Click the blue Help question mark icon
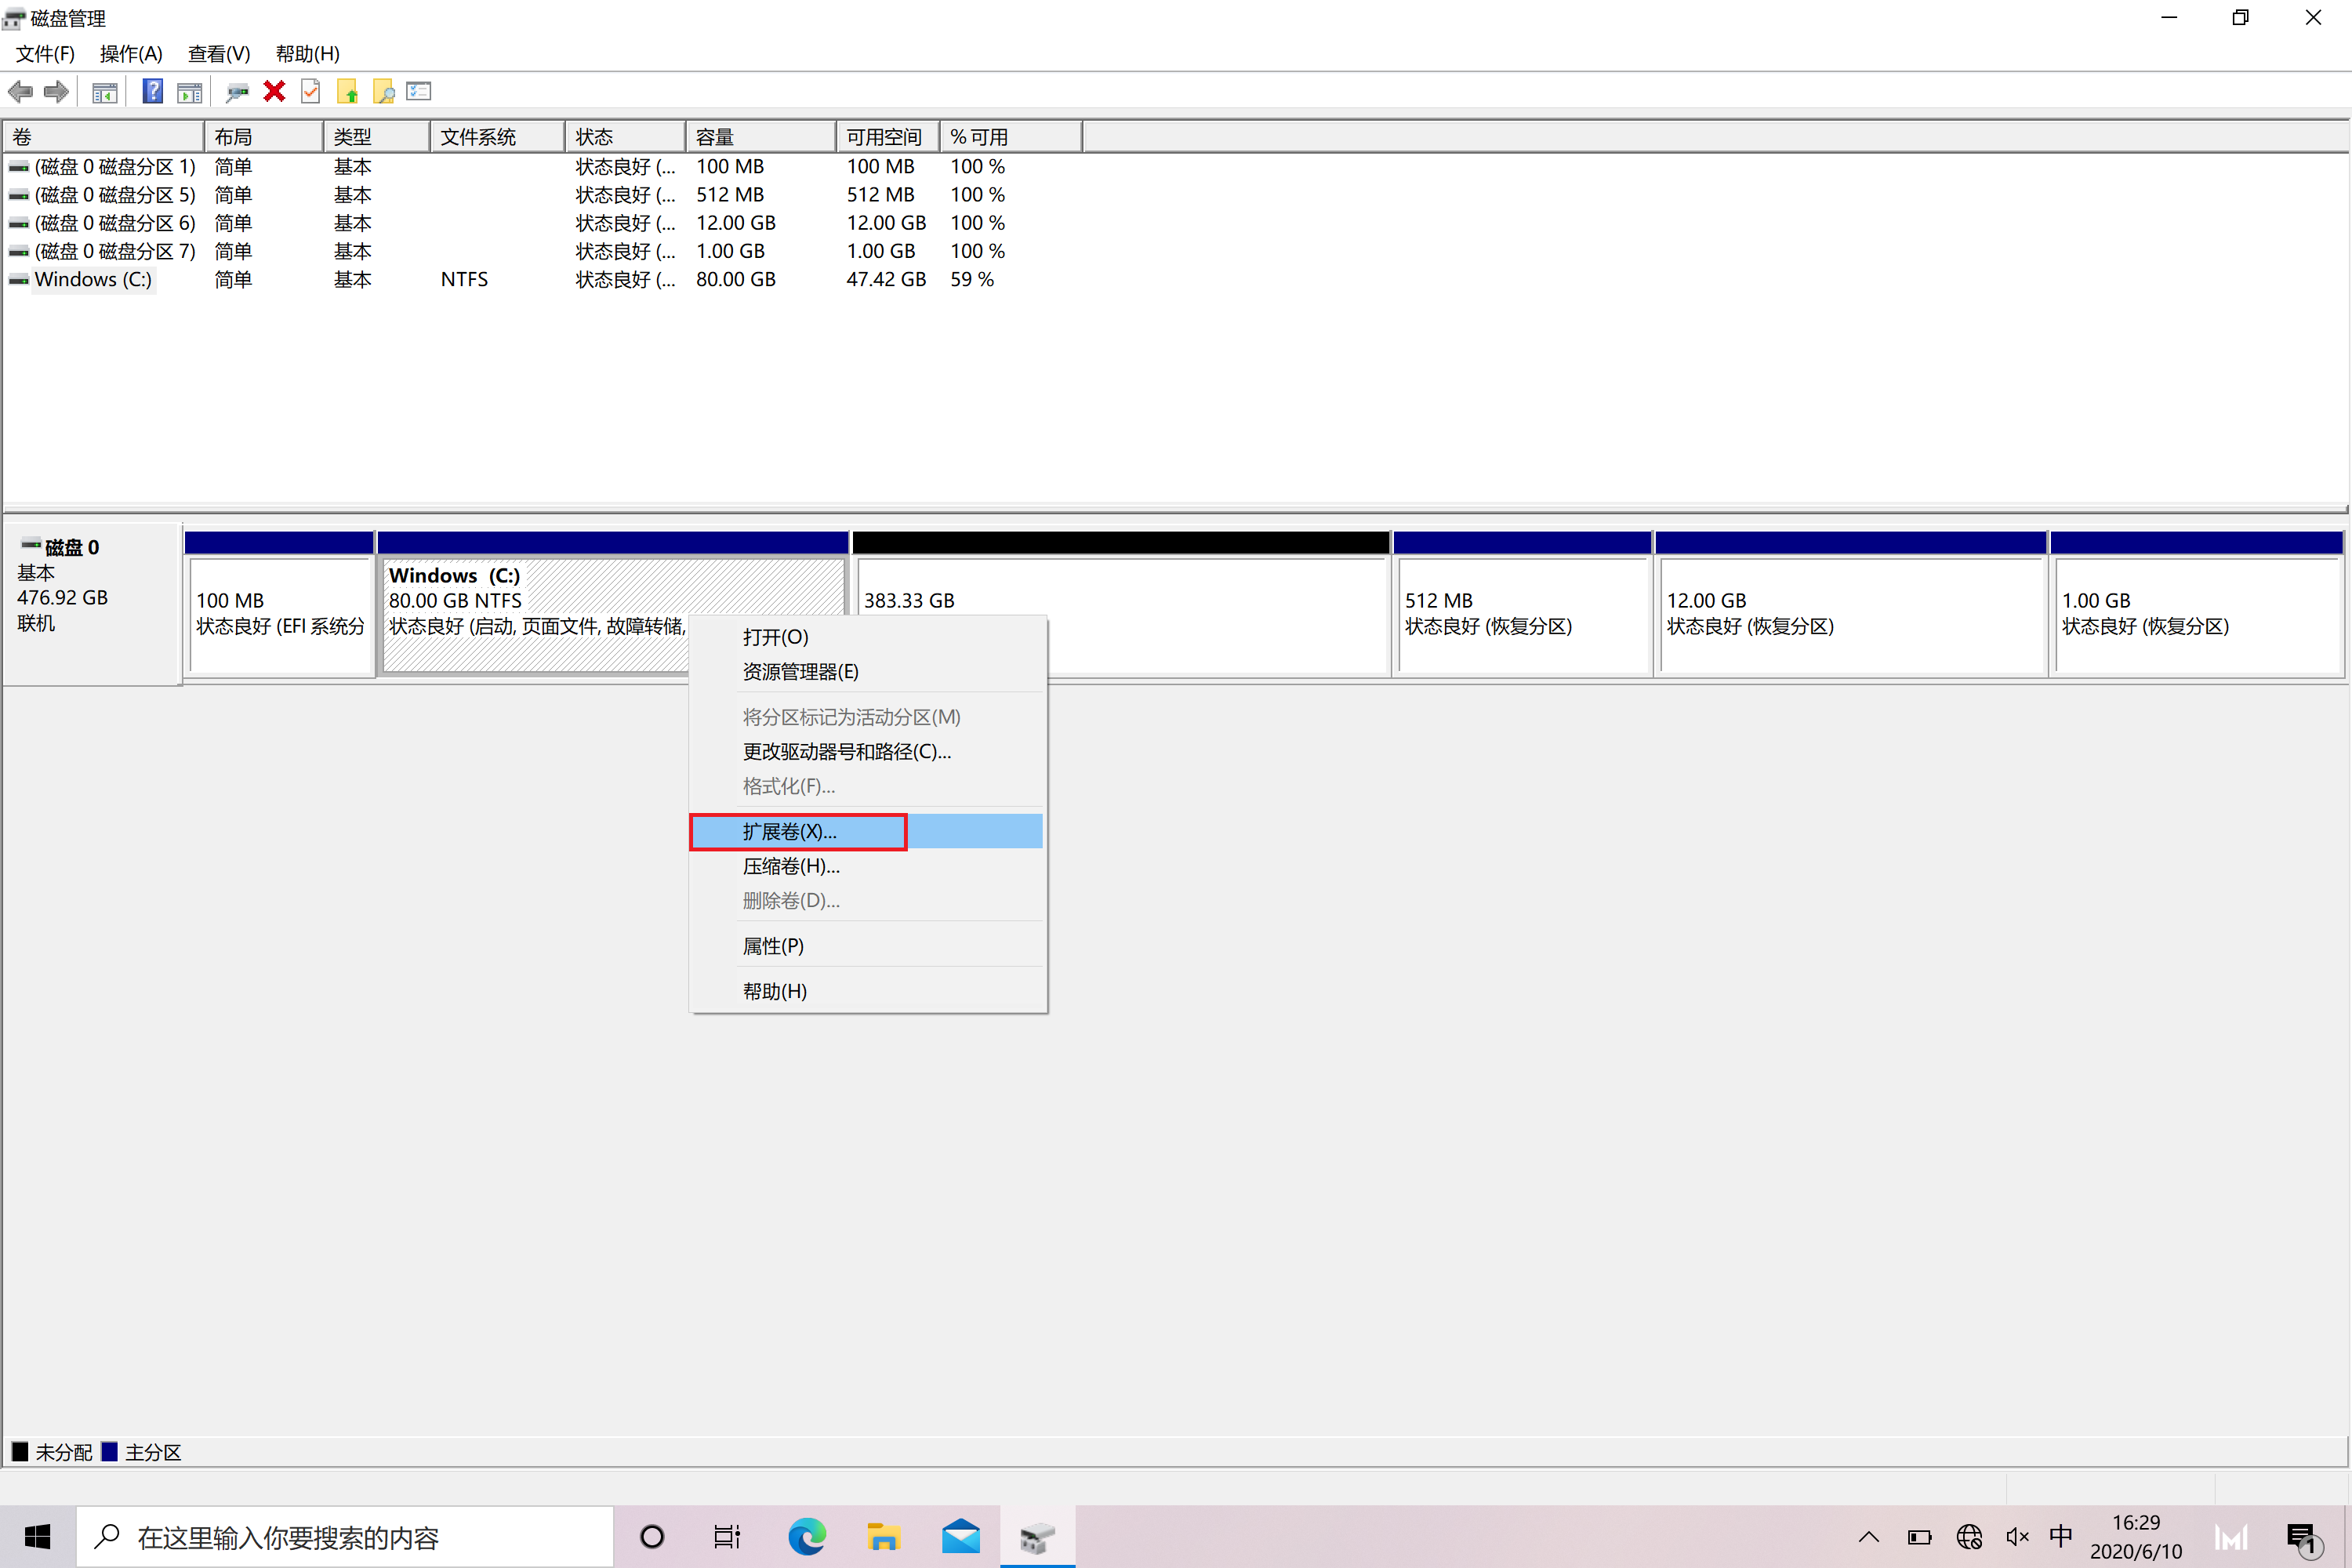This screenshot has height=1568, width=2352. [152, 92]
